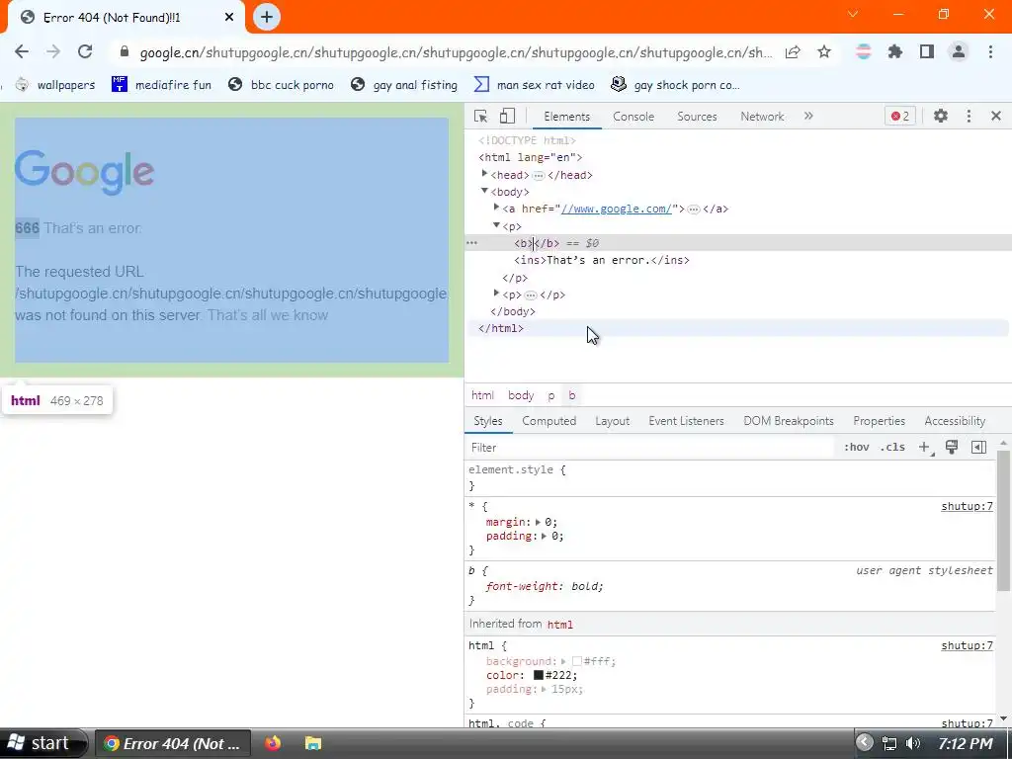
Task: Switch to the Console panel tab
Action: pyautogui.click(x=633, y=117)
